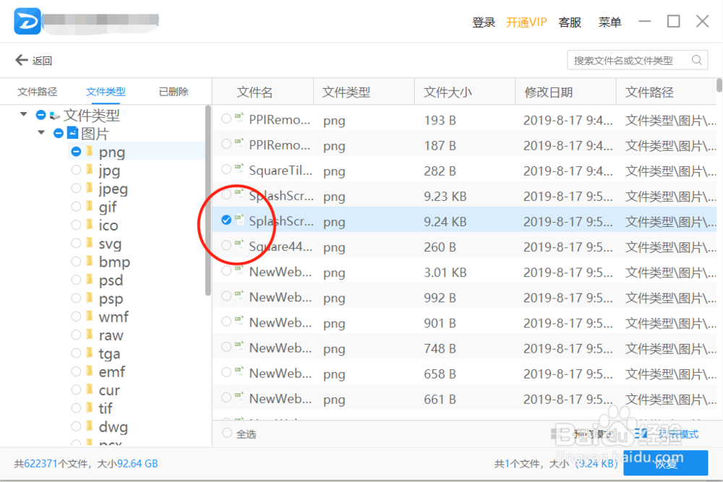The width and height of the screenshot is (723, 482).
Task: Open the 已删除 tab
Action: [x=174, y=92]
